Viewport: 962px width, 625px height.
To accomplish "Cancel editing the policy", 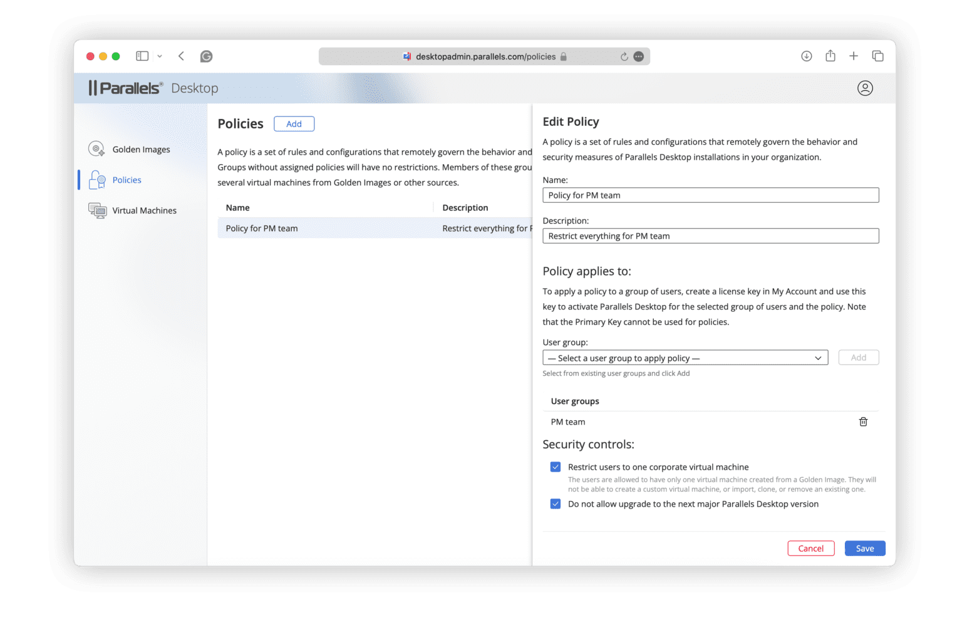I will (x=811, y=548).
